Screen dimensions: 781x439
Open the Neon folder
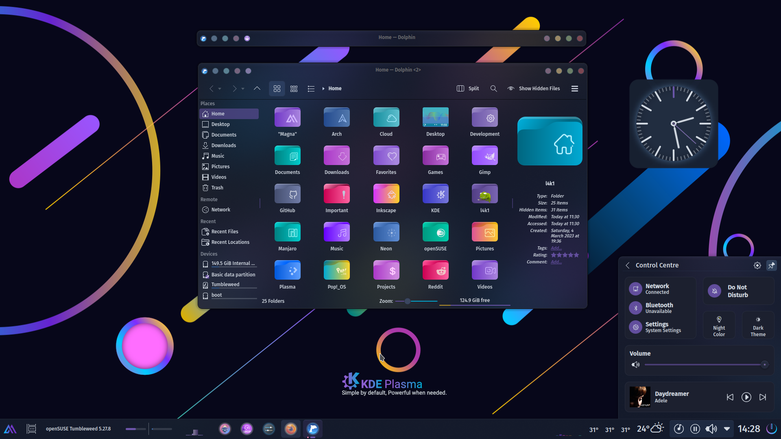tap(386, 233)
